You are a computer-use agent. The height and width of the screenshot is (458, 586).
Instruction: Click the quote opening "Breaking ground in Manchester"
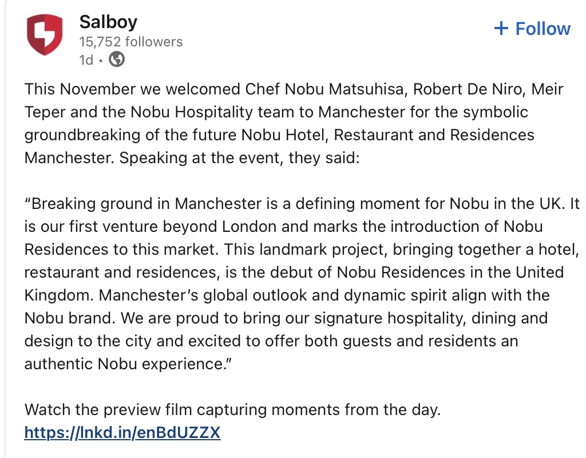(132, 203)
